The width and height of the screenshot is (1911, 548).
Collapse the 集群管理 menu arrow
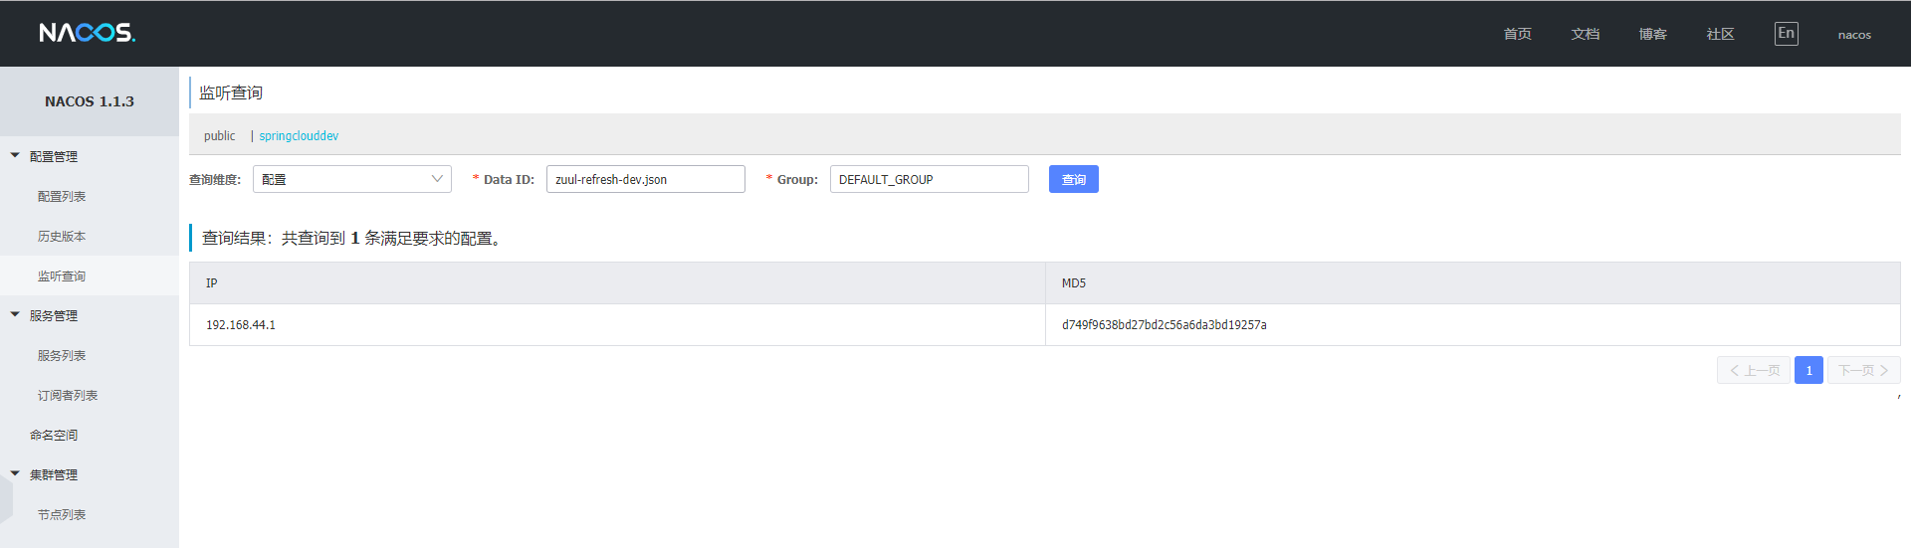click(15, 474)
